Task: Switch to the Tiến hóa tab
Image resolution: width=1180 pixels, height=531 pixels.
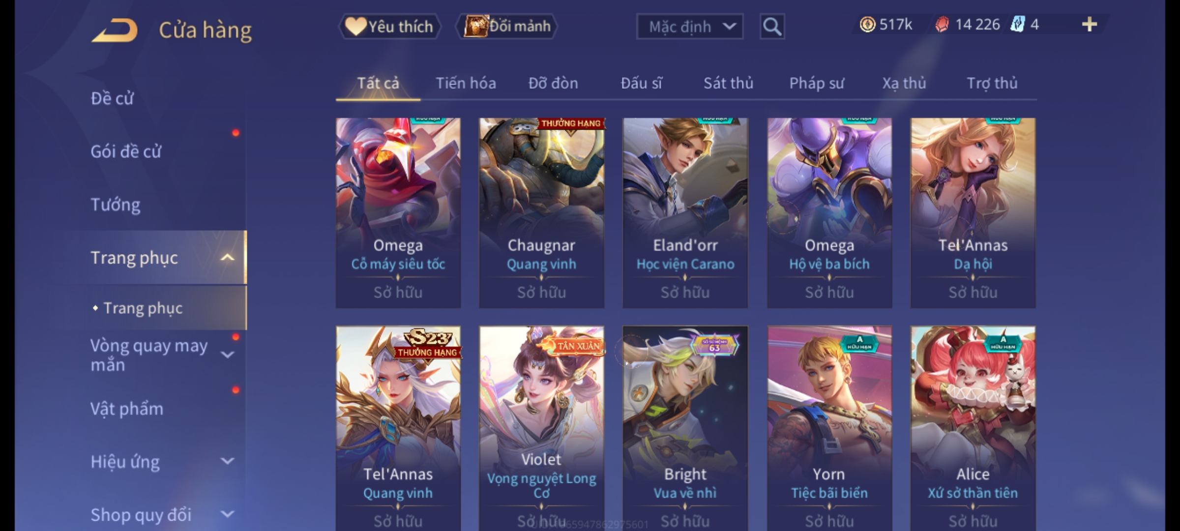Action: click(x=466, y=83)
